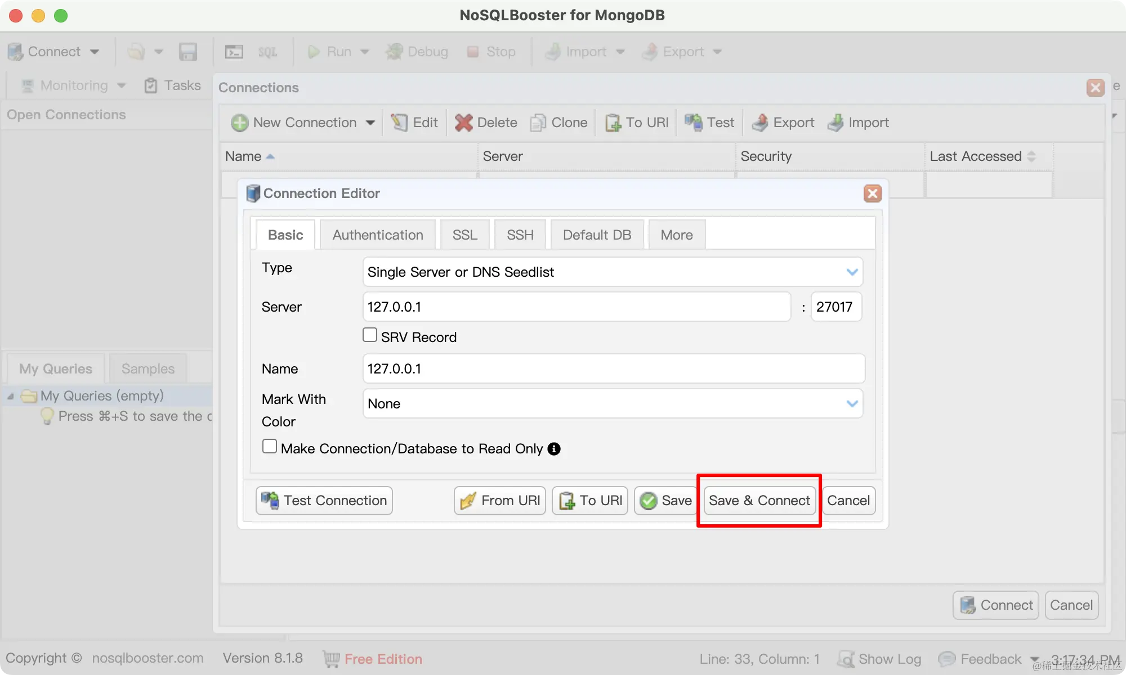Click the Edit connection pencil icon
This screenshot has height=675, width=1126.
[x=399, y=122]
